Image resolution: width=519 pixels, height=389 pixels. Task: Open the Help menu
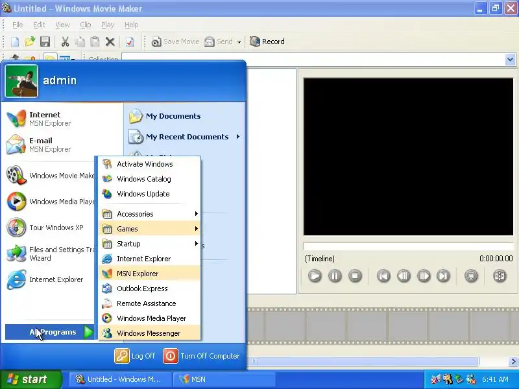pyautogui.click(x=132, y=25)
